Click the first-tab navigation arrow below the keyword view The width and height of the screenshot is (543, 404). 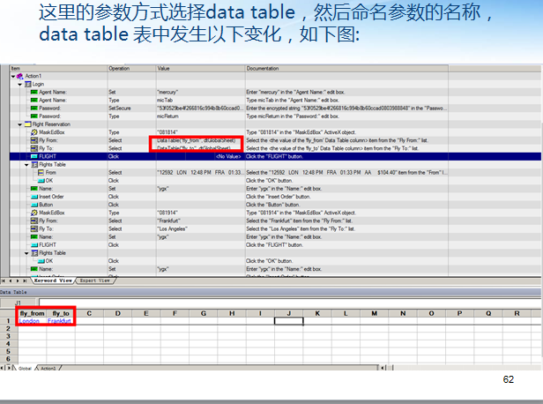(x=4, y=281)
